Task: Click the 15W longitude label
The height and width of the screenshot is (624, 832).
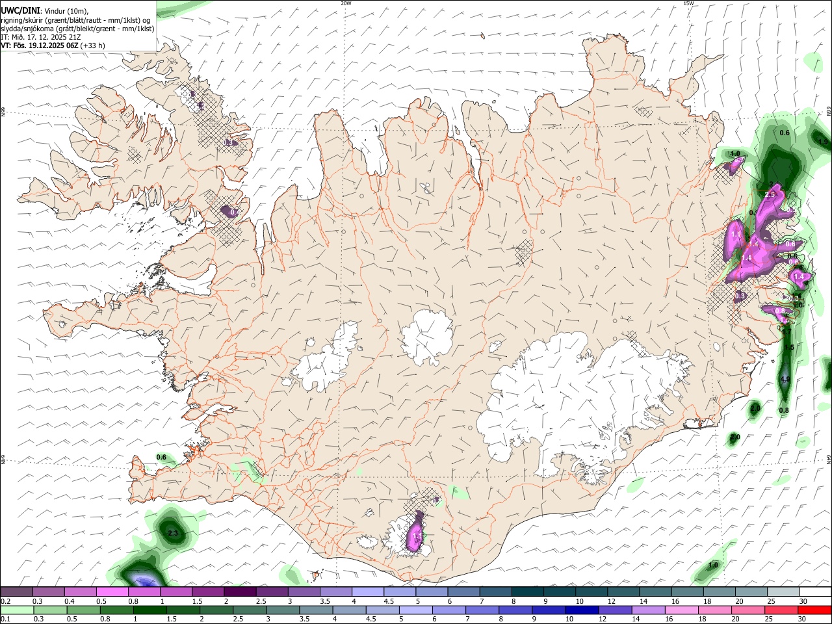Action: (x=688, y=3)
